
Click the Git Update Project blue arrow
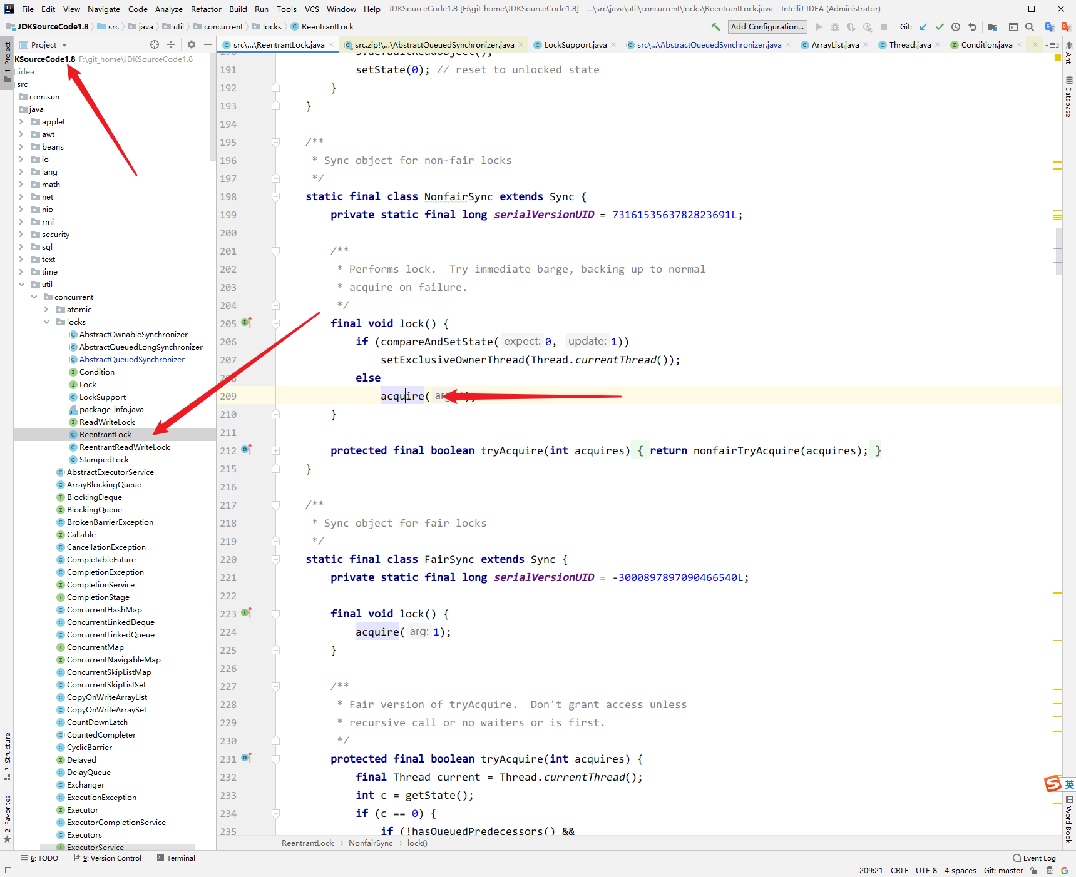click(923, 27)
